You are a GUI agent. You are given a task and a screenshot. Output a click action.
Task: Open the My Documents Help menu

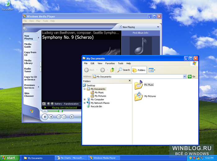pos(128,63)
